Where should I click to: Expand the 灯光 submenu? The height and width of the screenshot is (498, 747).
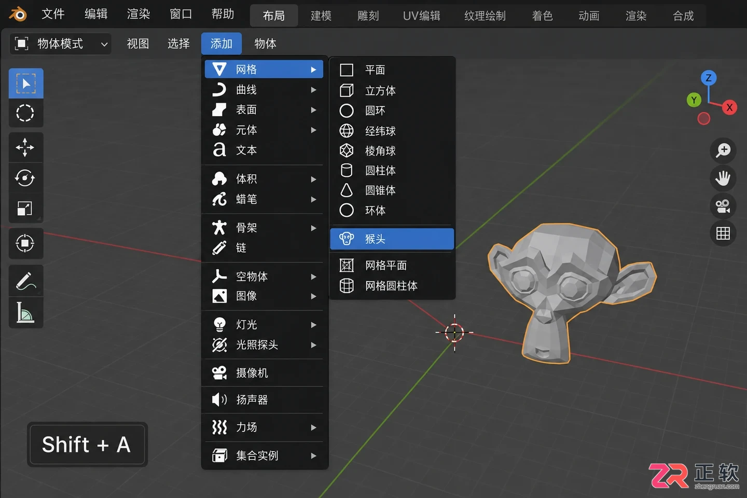[x=264, y=325]
